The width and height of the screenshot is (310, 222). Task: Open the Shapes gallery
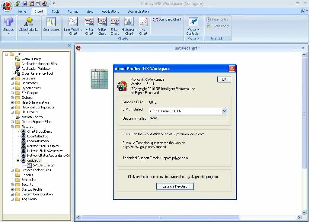tap(8, 26)
